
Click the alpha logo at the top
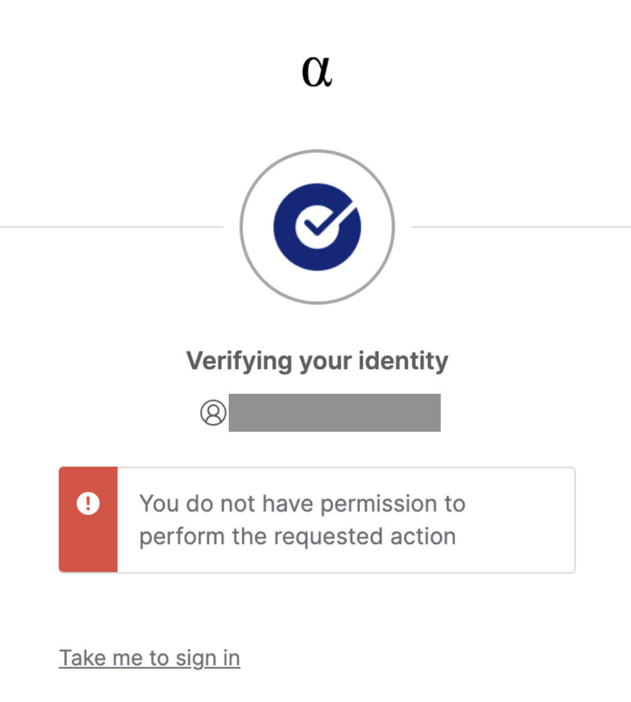tap(317, 71)
